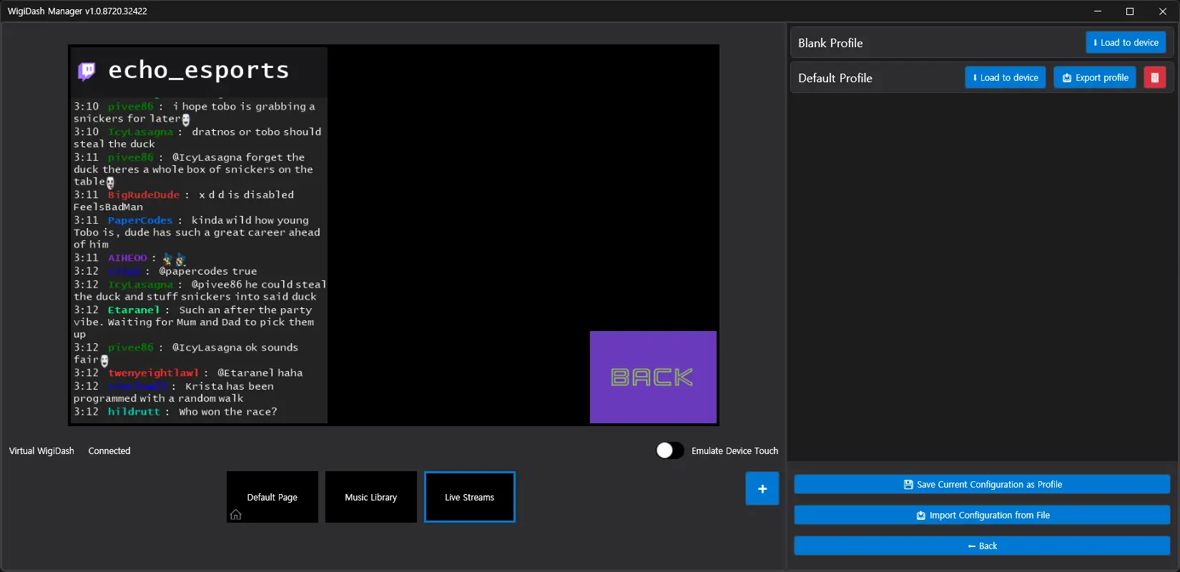
Task: Tap the purple BACK tile in the preview
Action: coord(653,377)
